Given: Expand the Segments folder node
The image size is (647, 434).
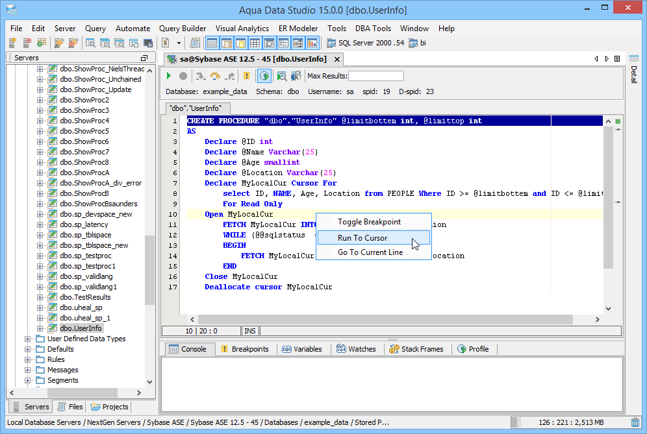Looking at the screenshot, I should [27, 380].
